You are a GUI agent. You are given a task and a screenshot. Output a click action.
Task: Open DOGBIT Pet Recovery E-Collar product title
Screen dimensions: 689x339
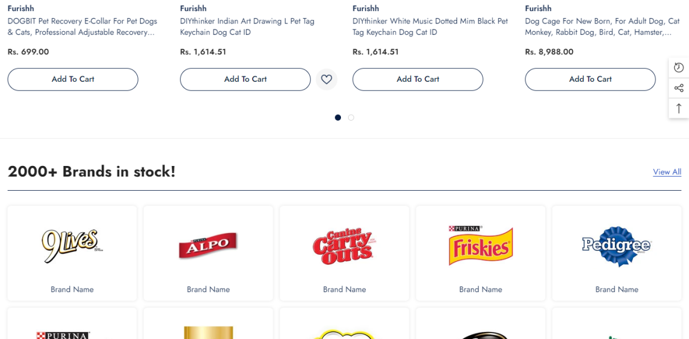point(82,27)
